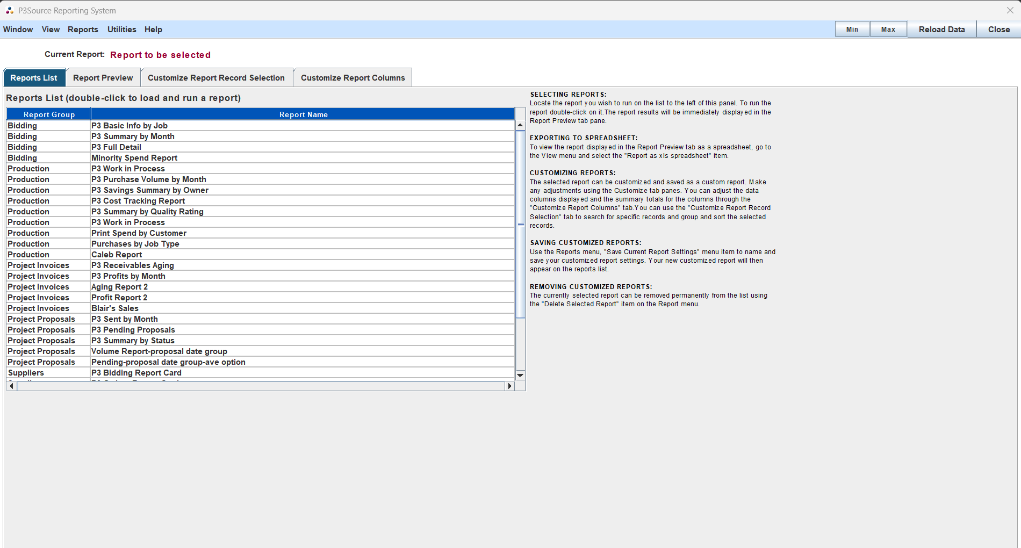1021x548 pixels.
Task: Open the Help menu
Action: [x=153, y=30]
